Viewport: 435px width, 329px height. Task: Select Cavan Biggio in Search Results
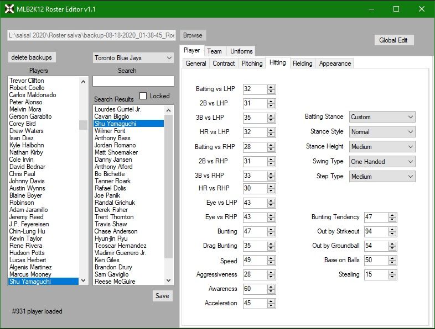[129, 116]
